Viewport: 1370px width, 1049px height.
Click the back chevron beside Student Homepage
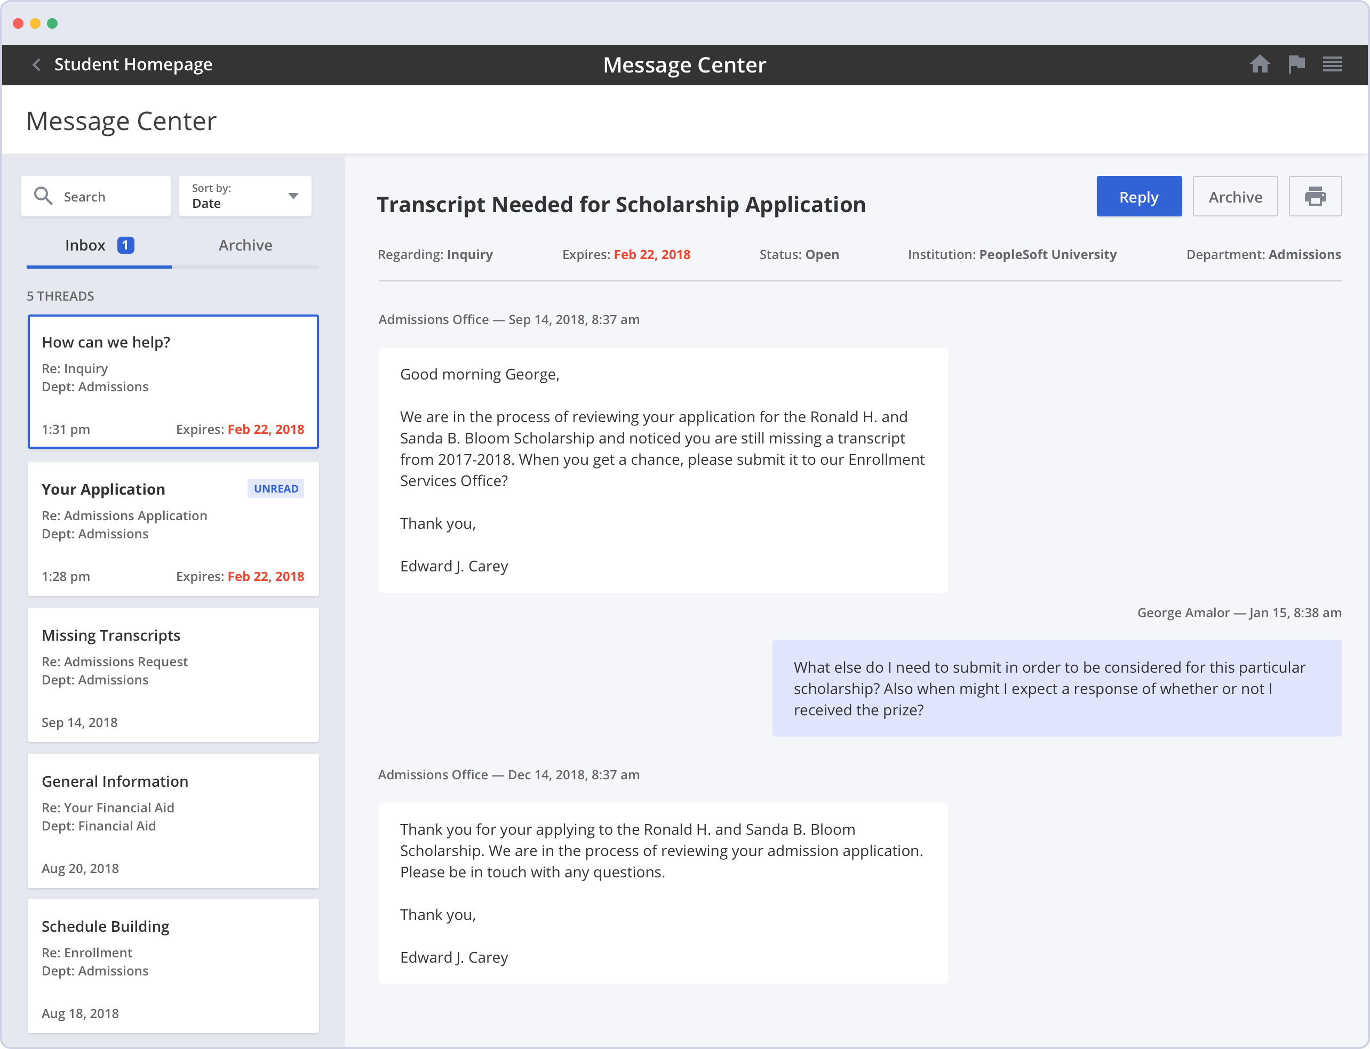(37, 64)
